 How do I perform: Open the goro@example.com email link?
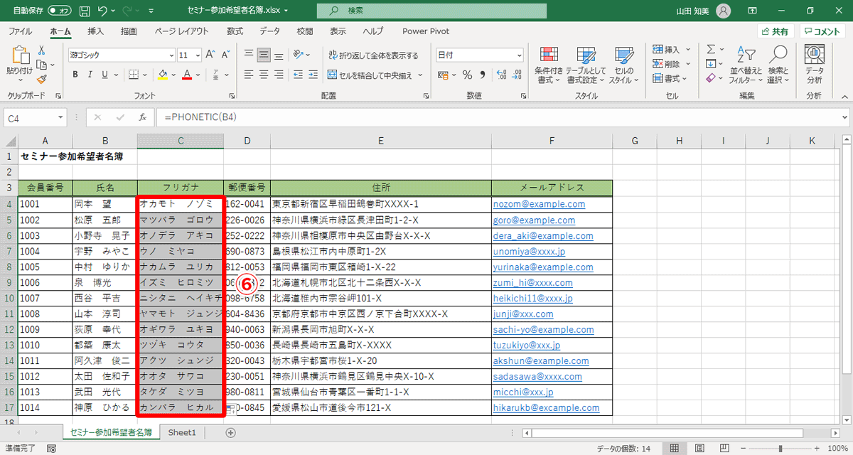[x=534, y=220]
